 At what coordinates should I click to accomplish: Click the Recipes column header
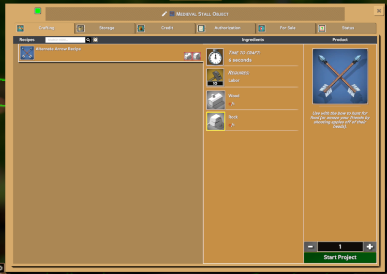coord(27,40)
